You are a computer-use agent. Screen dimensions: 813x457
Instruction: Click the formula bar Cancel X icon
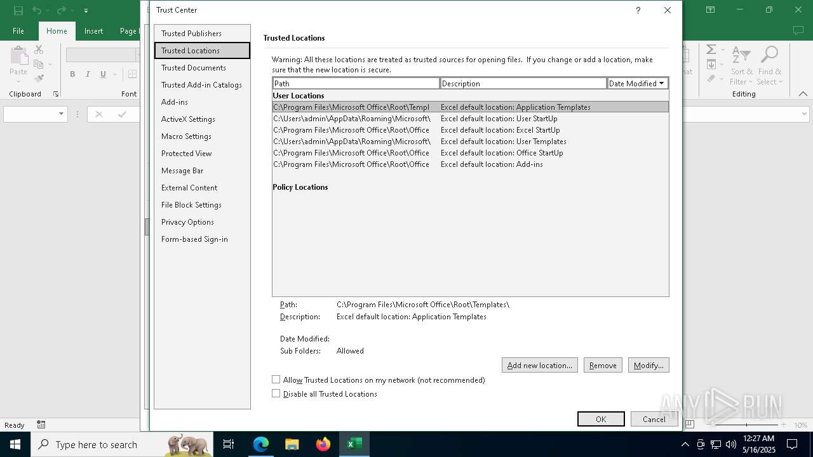point(98,114)
